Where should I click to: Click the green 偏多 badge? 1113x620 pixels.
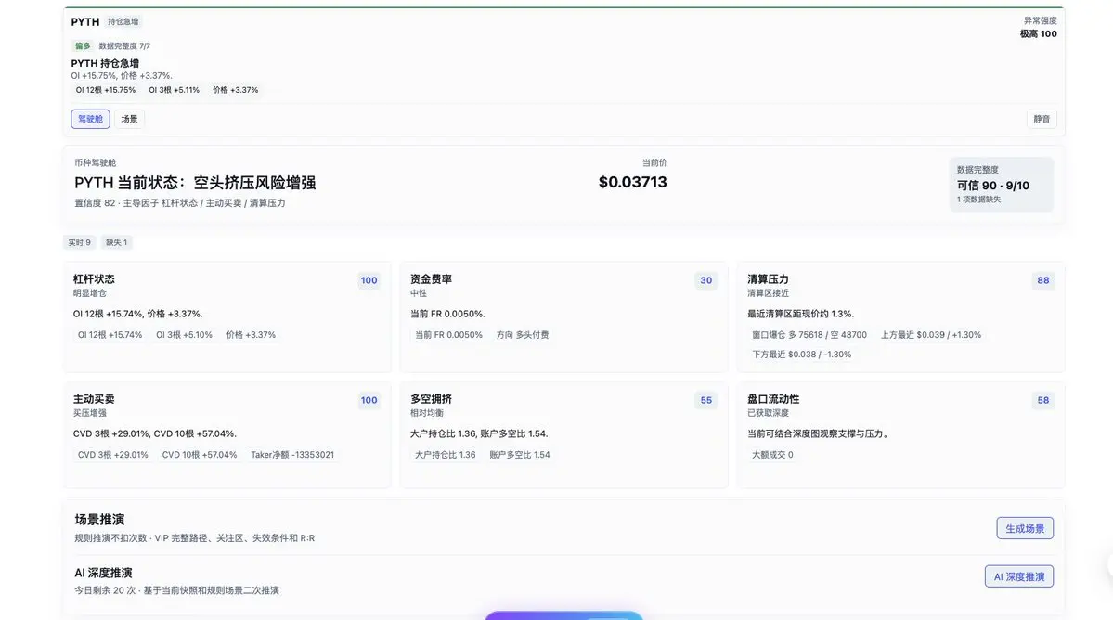83,46
